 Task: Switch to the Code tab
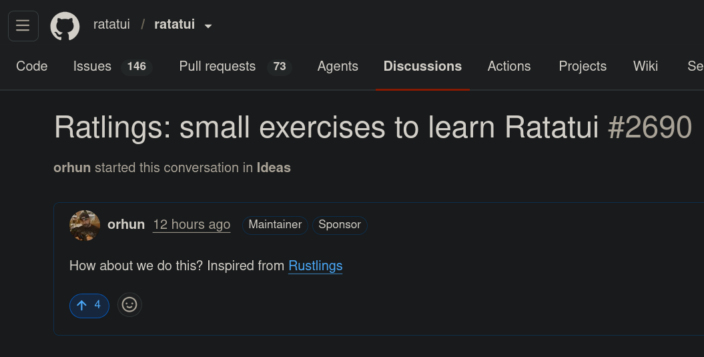32,66
